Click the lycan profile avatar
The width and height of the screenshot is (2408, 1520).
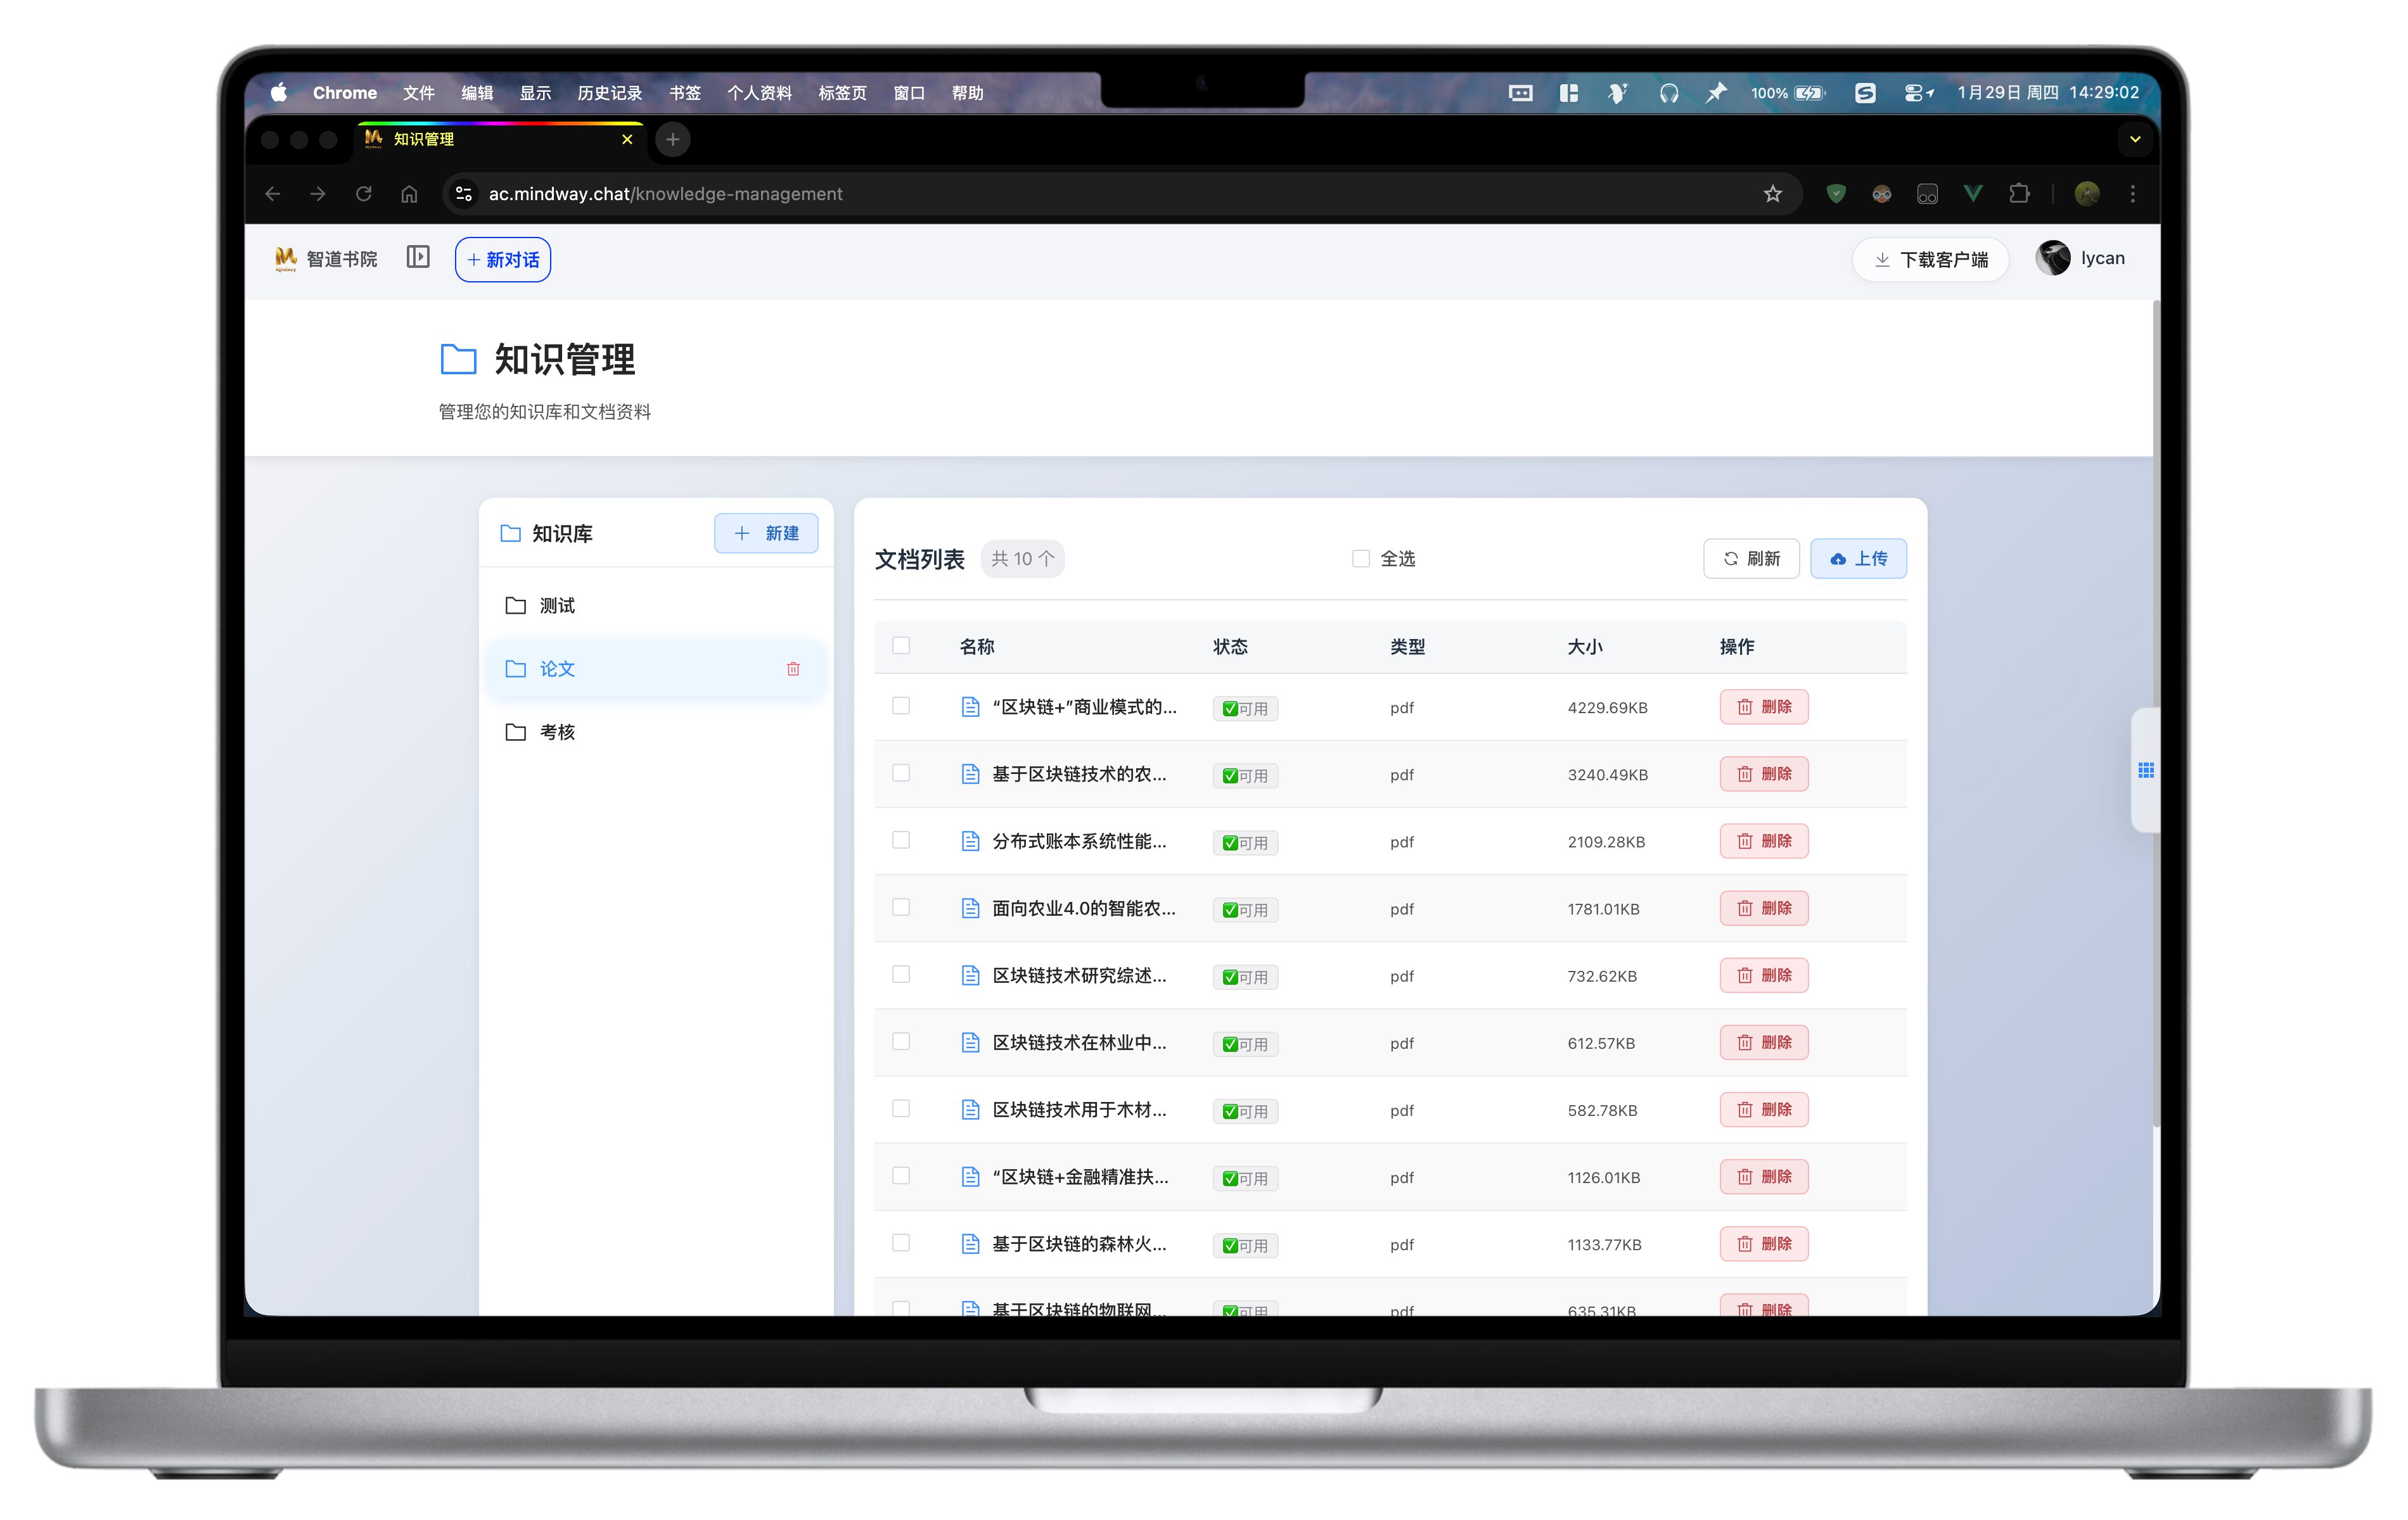(x=2053, y=258)
